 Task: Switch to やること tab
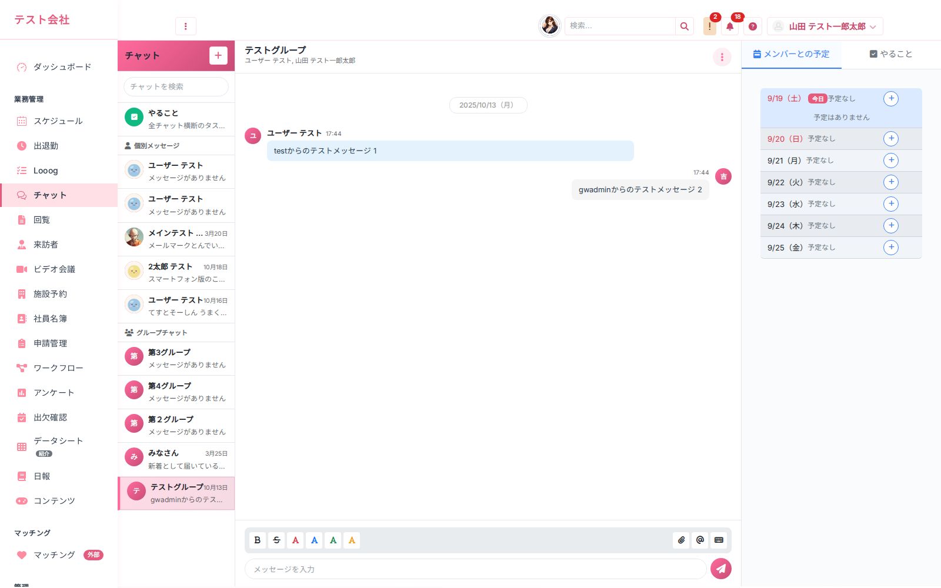tap(891, 54)
